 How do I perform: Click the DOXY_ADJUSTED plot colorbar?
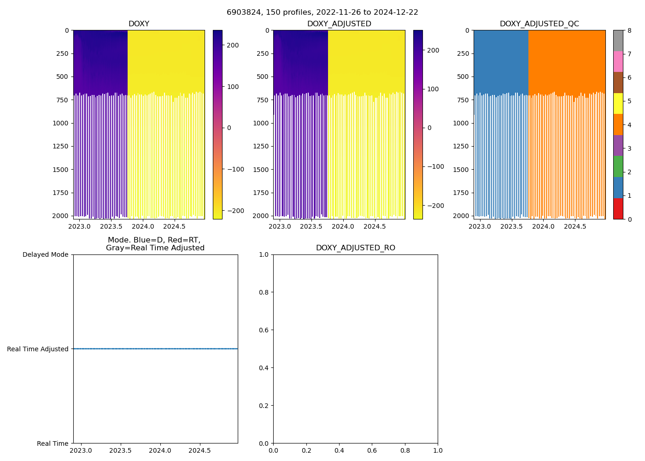[418, 124]
